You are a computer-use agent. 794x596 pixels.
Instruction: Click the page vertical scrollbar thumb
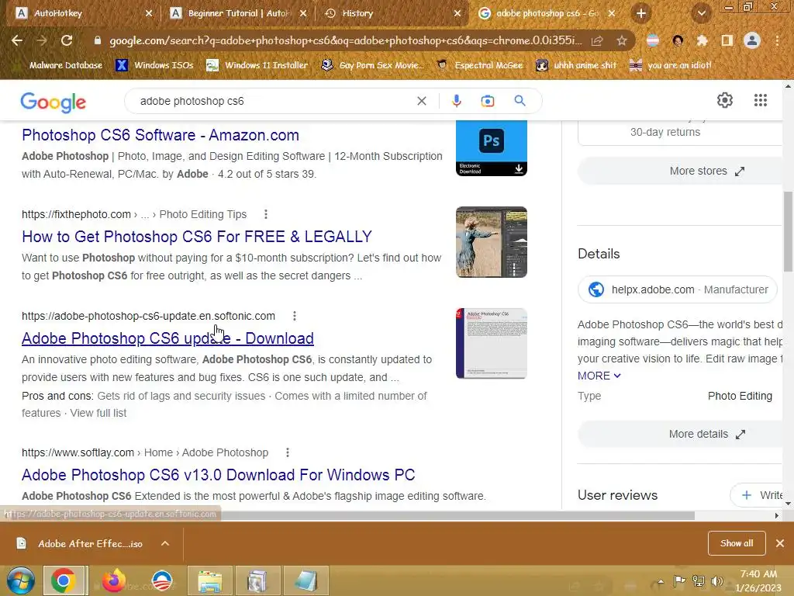coord(788,231)
